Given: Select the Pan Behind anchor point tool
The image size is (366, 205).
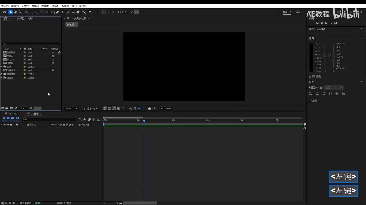Looking at the screenshot, I should click(x=47, y=12).
